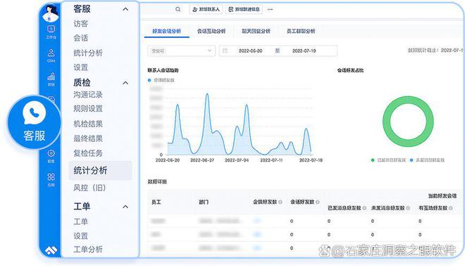Switch to the 聊天回复分析 tab
This screenshot has height=267, width=465.
256,31
